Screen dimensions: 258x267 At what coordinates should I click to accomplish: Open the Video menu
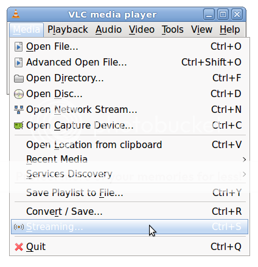142,30
